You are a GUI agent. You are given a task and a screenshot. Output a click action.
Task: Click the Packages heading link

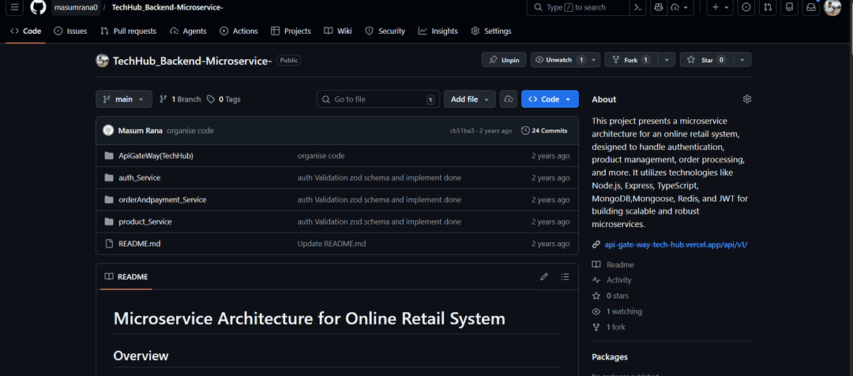(609, 357)
